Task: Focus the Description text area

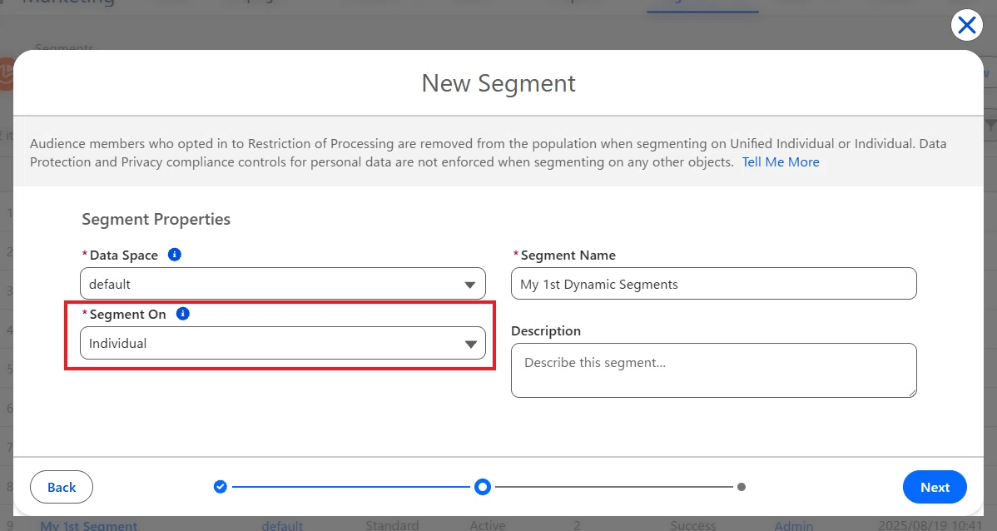Action: click(713, 370)
